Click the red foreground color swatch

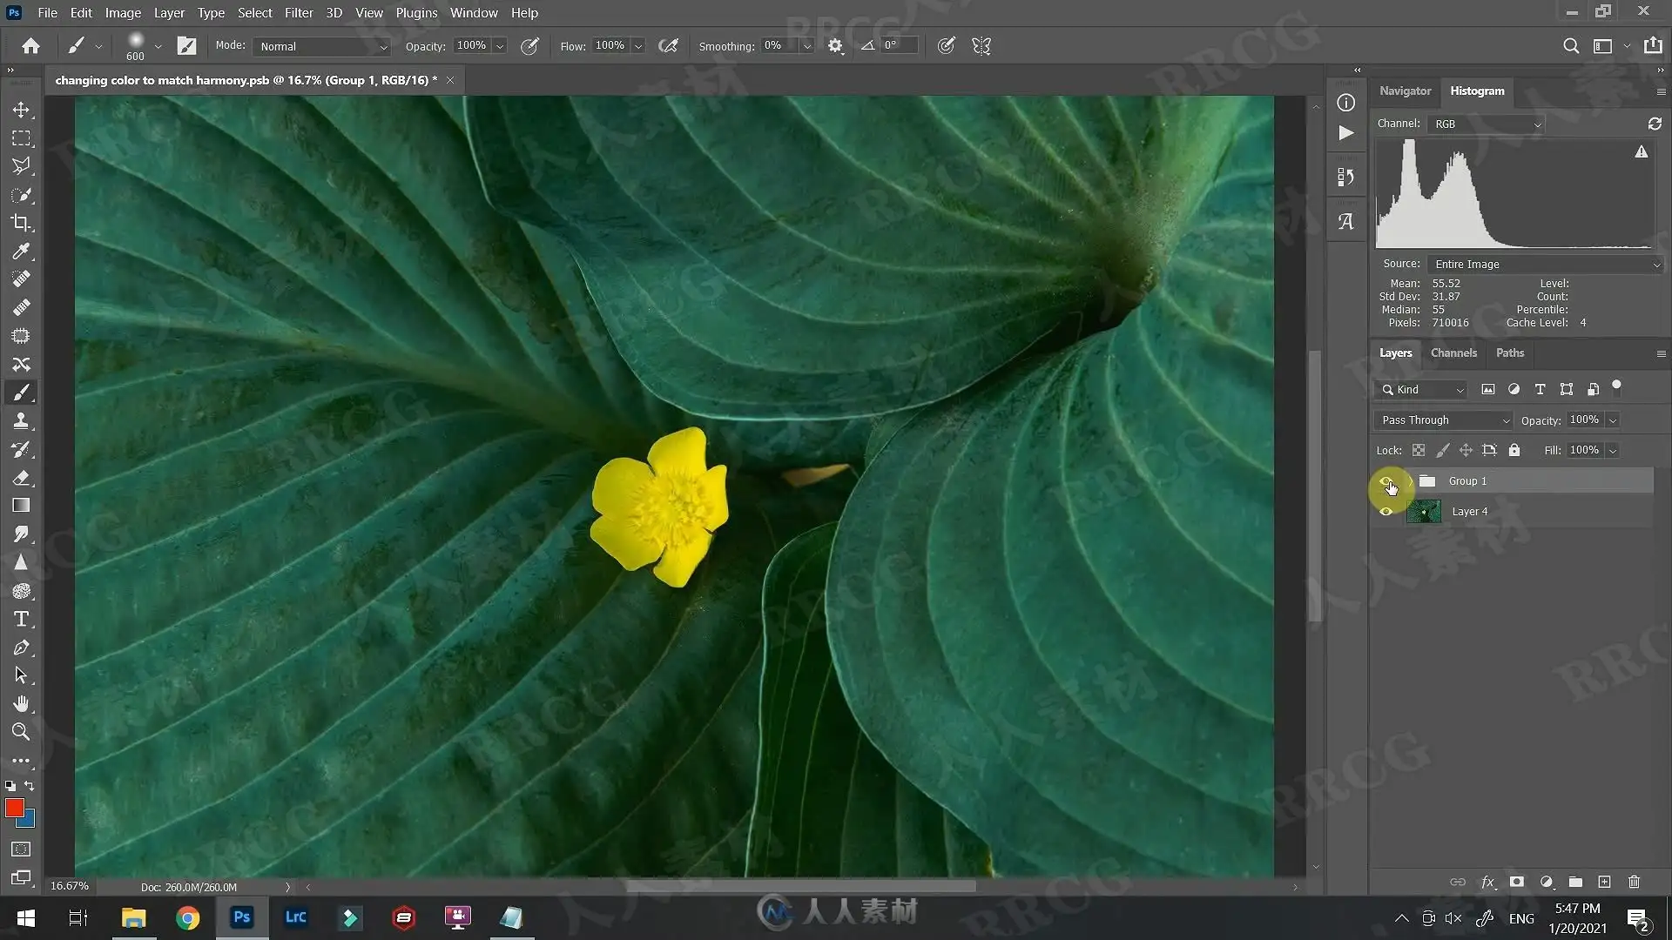(14, 808)
